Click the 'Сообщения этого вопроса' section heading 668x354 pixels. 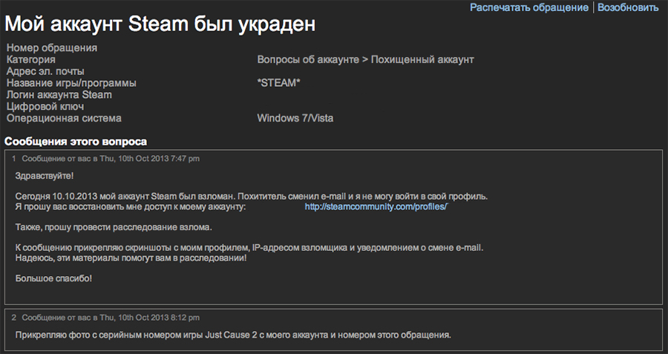point(76,142)
